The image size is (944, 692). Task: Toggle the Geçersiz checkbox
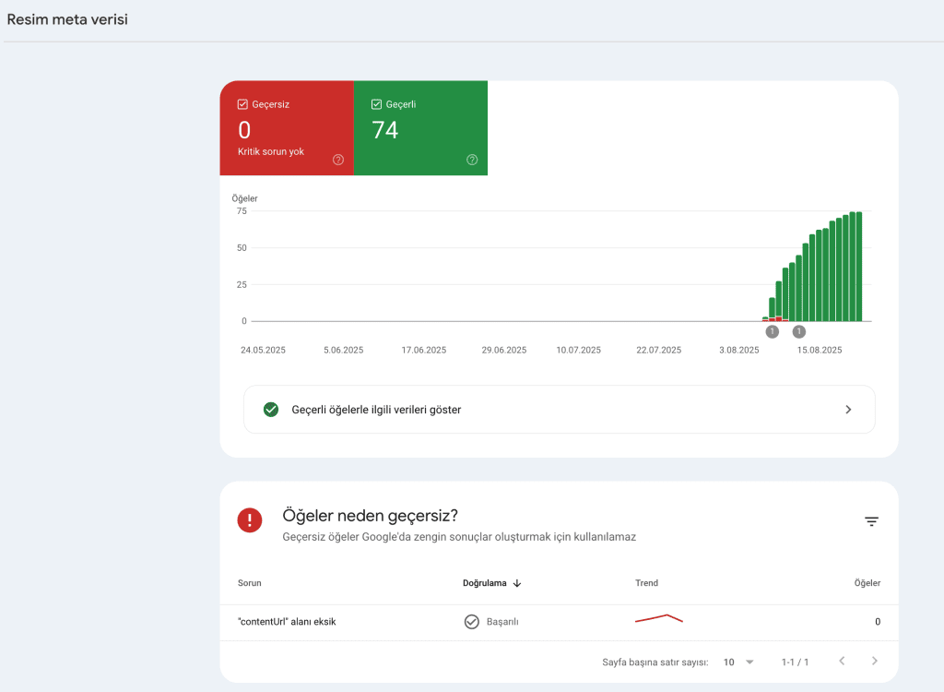pos(242,105)
